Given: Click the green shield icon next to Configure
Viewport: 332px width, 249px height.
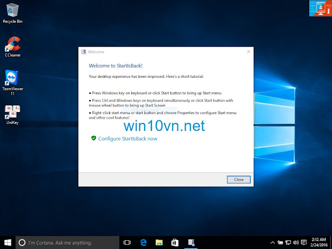Looking at the screenshot, I should click(x=93, y=138).
